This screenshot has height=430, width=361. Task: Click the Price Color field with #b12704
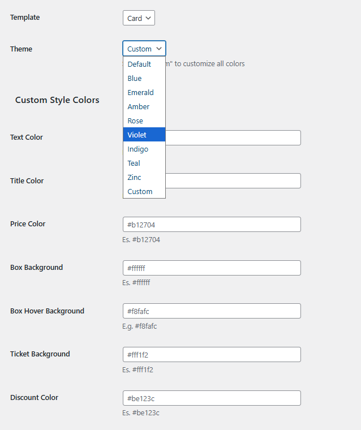coord(211,225)
